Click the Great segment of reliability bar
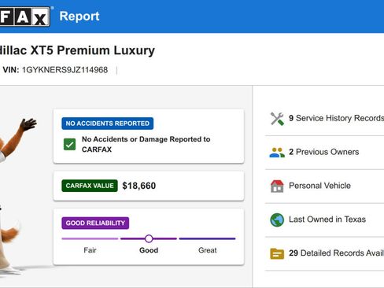Image resolution: width=384 pixels, height=288 pixels. [x=207, y=238]
